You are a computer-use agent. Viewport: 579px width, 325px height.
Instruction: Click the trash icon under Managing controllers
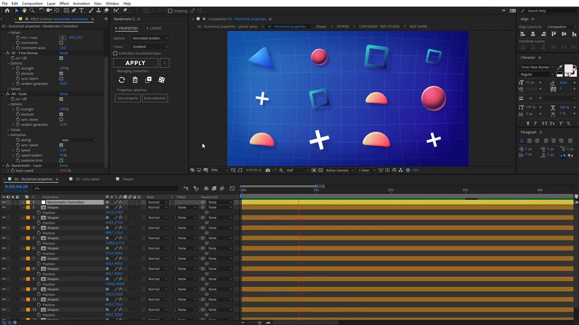[x=135, y=80]
